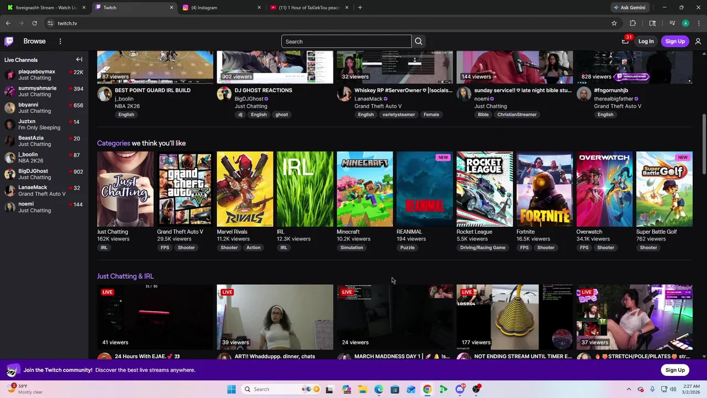Open DJ GHOST REACTIONS stream title
707x398 pixels.
(263, 90)
